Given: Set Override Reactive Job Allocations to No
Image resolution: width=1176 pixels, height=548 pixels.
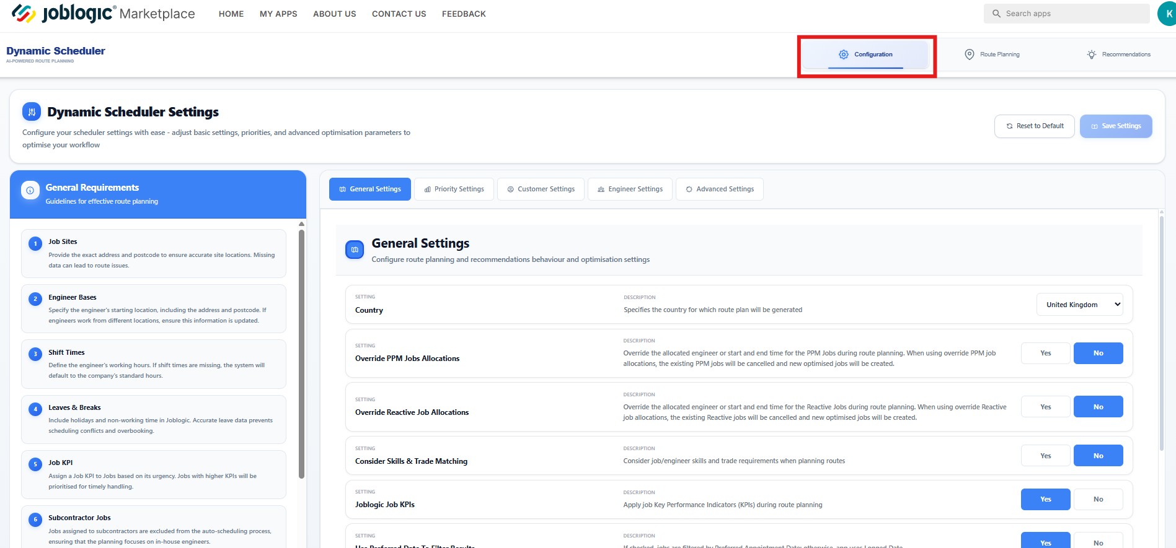Looking at the screenshot, I should pos(1098,407).
